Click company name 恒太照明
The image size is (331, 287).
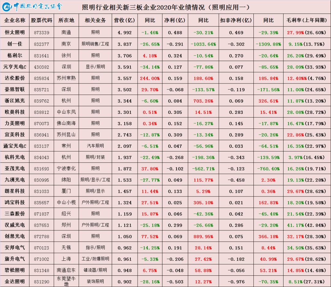(x=15, y=32)
